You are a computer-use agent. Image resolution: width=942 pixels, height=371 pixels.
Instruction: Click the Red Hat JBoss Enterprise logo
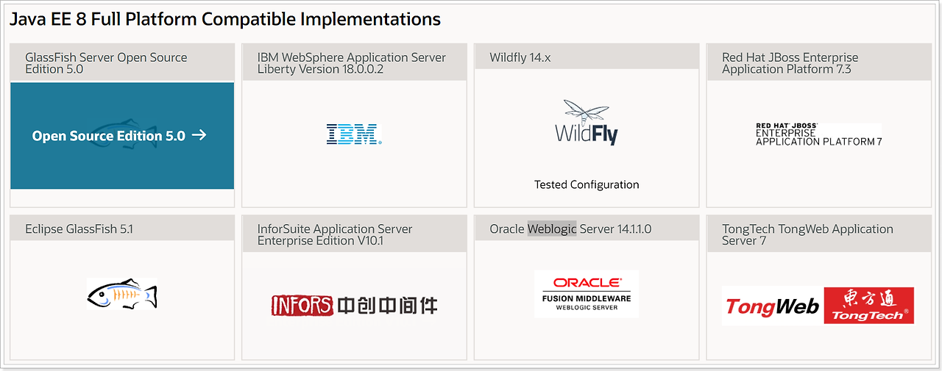[818, 134]
